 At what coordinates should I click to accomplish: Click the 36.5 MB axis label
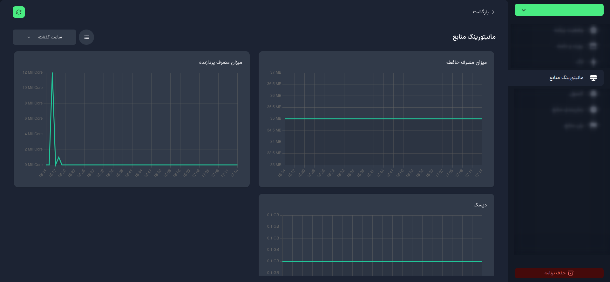[274, 84]
